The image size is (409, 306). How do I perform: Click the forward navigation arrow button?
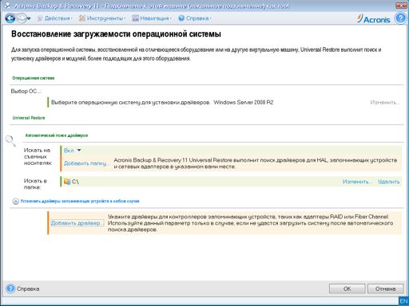pyautogui.click(x=22, y=18)
